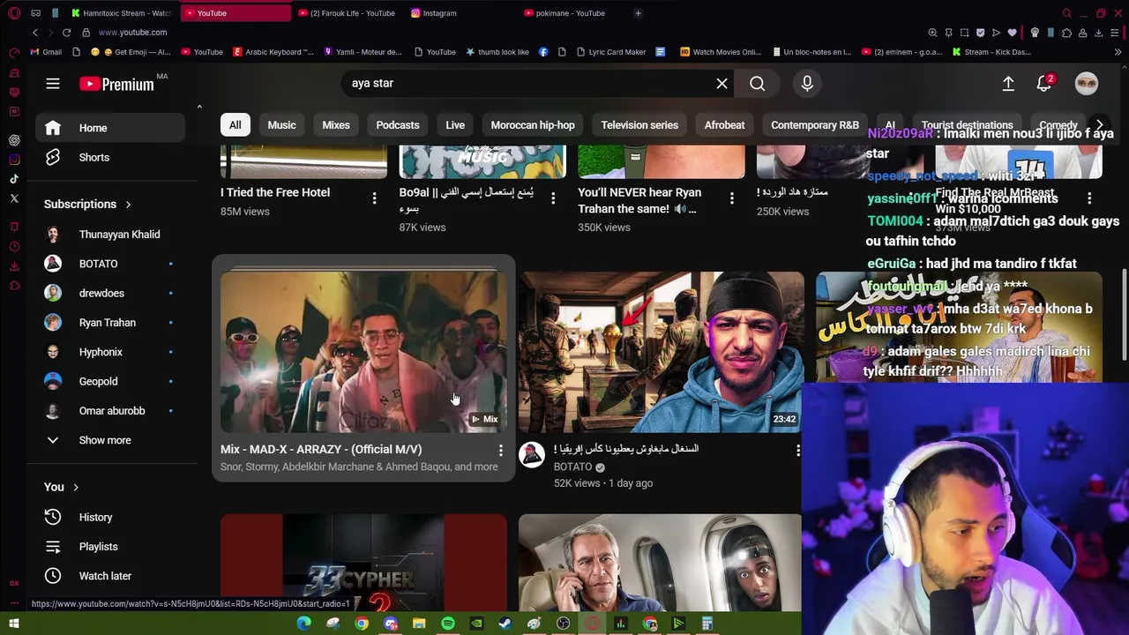Select the All filter chip
1129x635 pixels.
[236, 125]
